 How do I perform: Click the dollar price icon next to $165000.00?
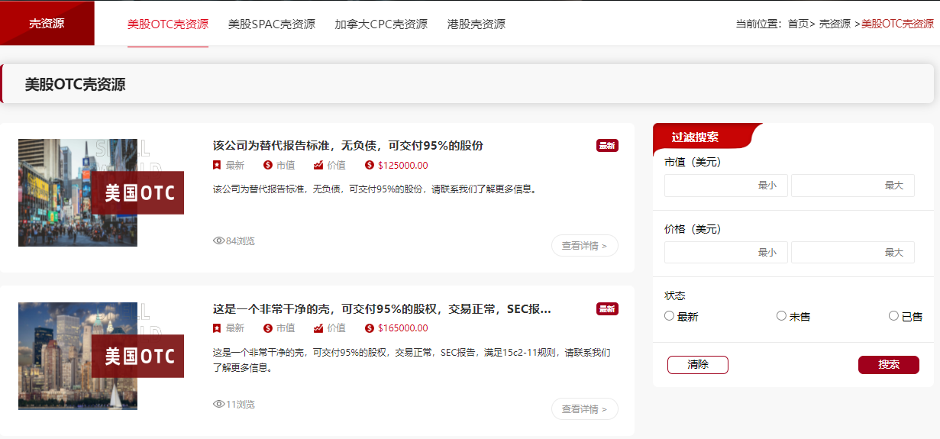(370, 328)
